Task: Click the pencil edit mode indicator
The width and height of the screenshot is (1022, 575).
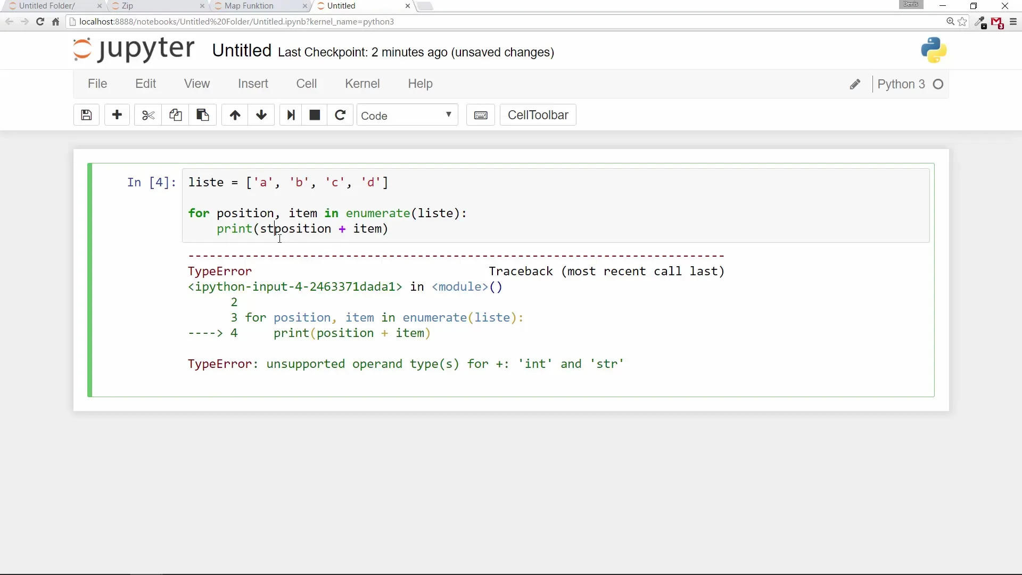Action: coord(855,84)
